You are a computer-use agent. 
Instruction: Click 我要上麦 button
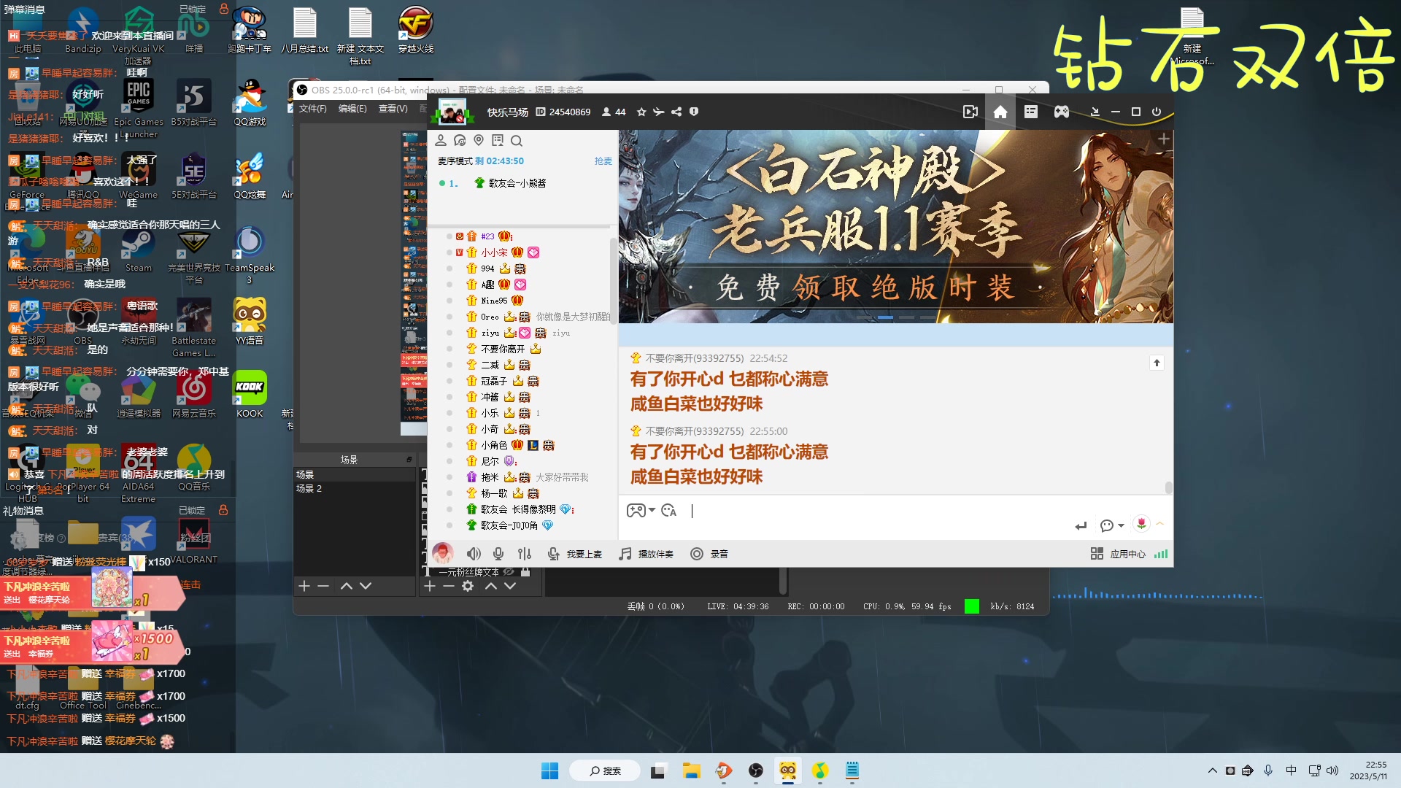coord(576,554)
